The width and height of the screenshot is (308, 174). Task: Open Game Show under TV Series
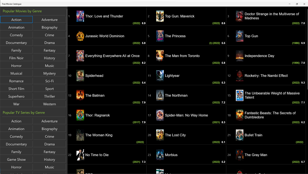tap(16, 159)
